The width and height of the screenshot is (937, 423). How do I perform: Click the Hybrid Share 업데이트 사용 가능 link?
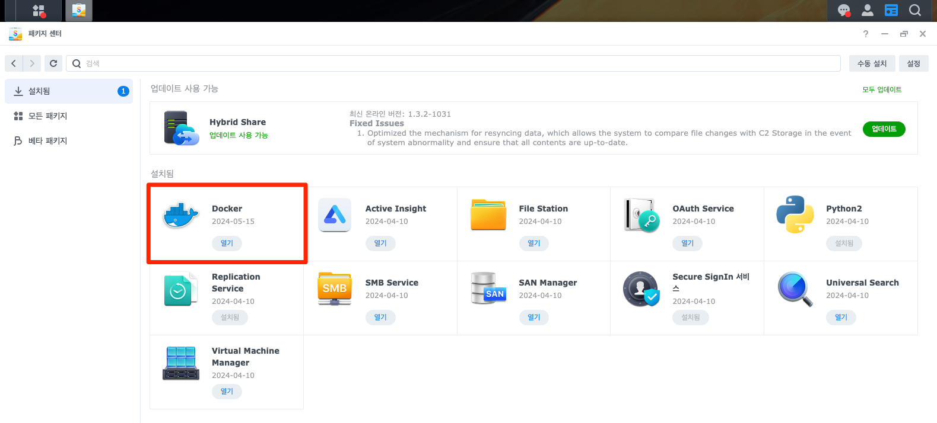click(x=239, y=135)
